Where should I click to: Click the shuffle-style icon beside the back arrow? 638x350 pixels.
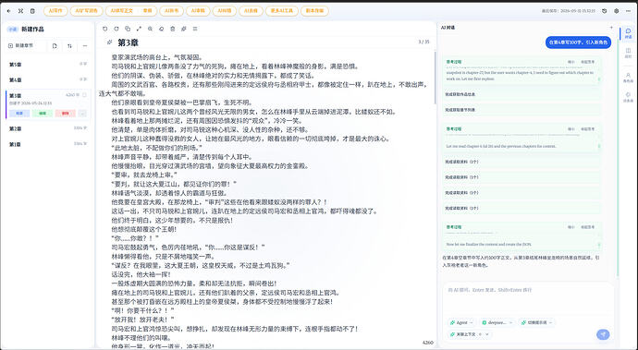[x=20, y=11]
